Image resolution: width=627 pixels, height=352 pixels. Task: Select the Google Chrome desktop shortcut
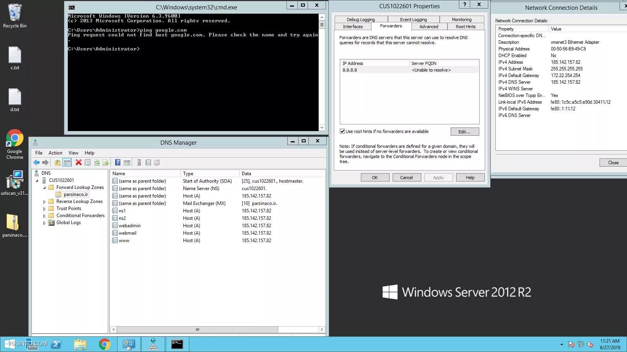pos(14,144)
